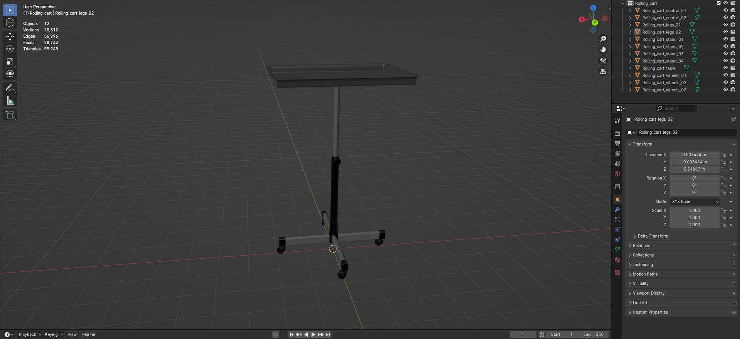
Task: Disable render for Rolling_cart_stand_02
Action: tap(733, 47)
